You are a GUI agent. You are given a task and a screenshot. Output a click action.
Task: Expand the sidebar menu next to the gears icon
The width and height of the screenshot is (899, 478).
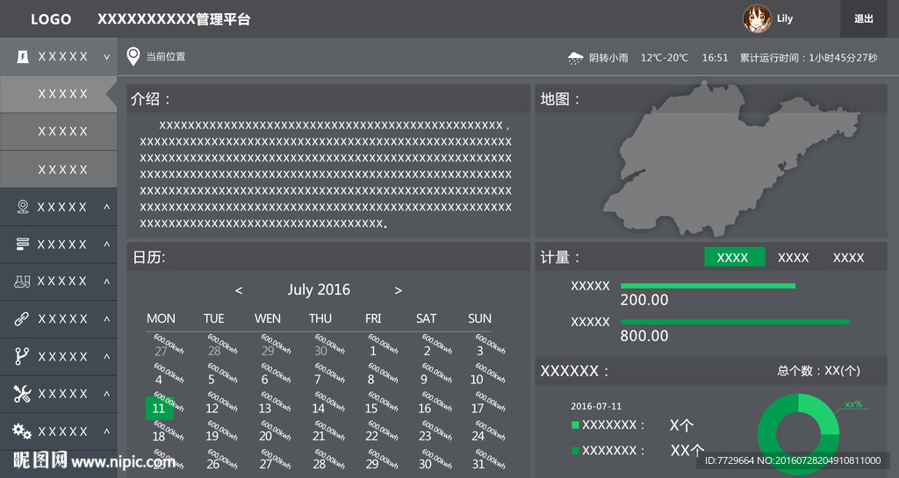click(107, 432)
